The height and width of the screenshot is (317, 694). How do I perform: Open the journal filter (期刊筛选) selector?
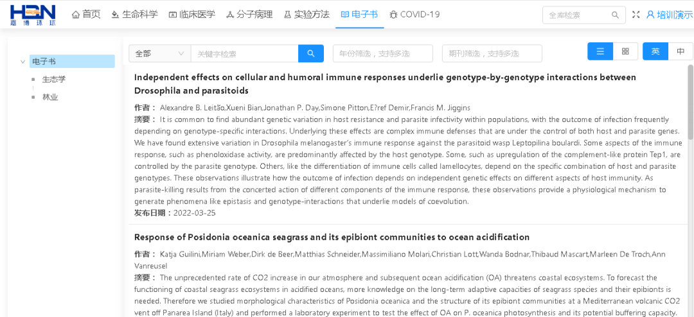[492, 53]
